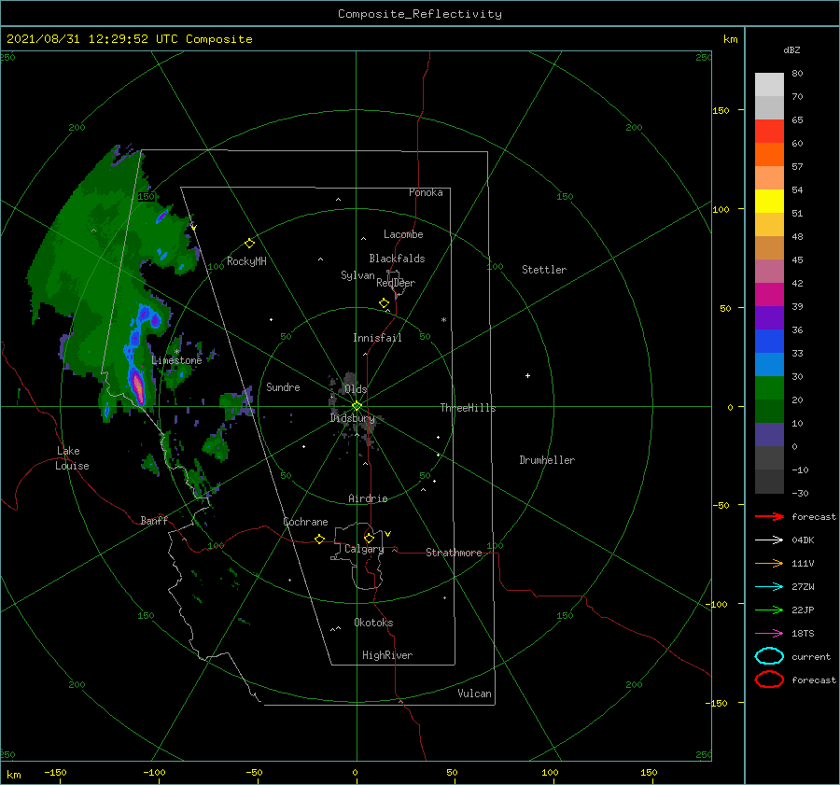Pick the green 22JP arrow symbol
Viewport: 840px width, 785px height.
coord(769,610)
